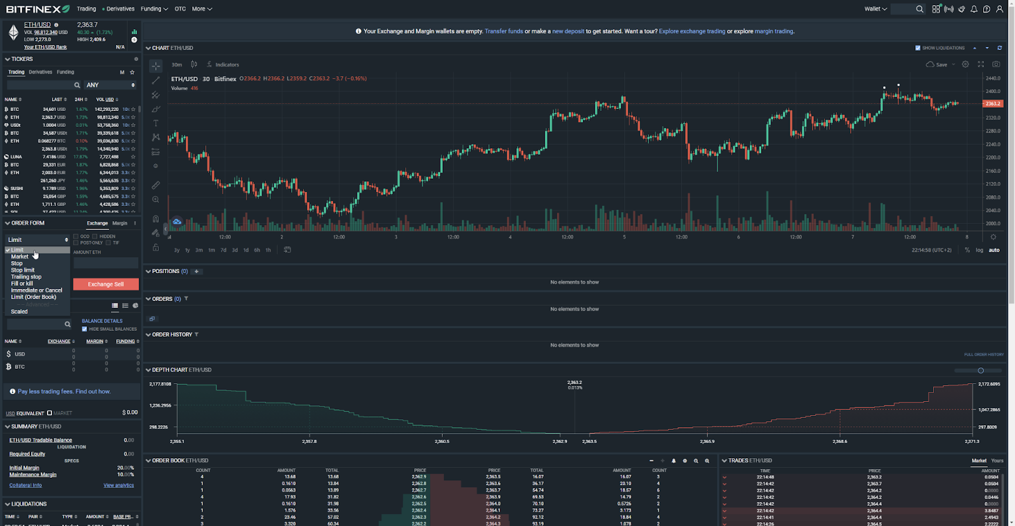
Task: Open the help question mark icon
Action: click(986, 9)
